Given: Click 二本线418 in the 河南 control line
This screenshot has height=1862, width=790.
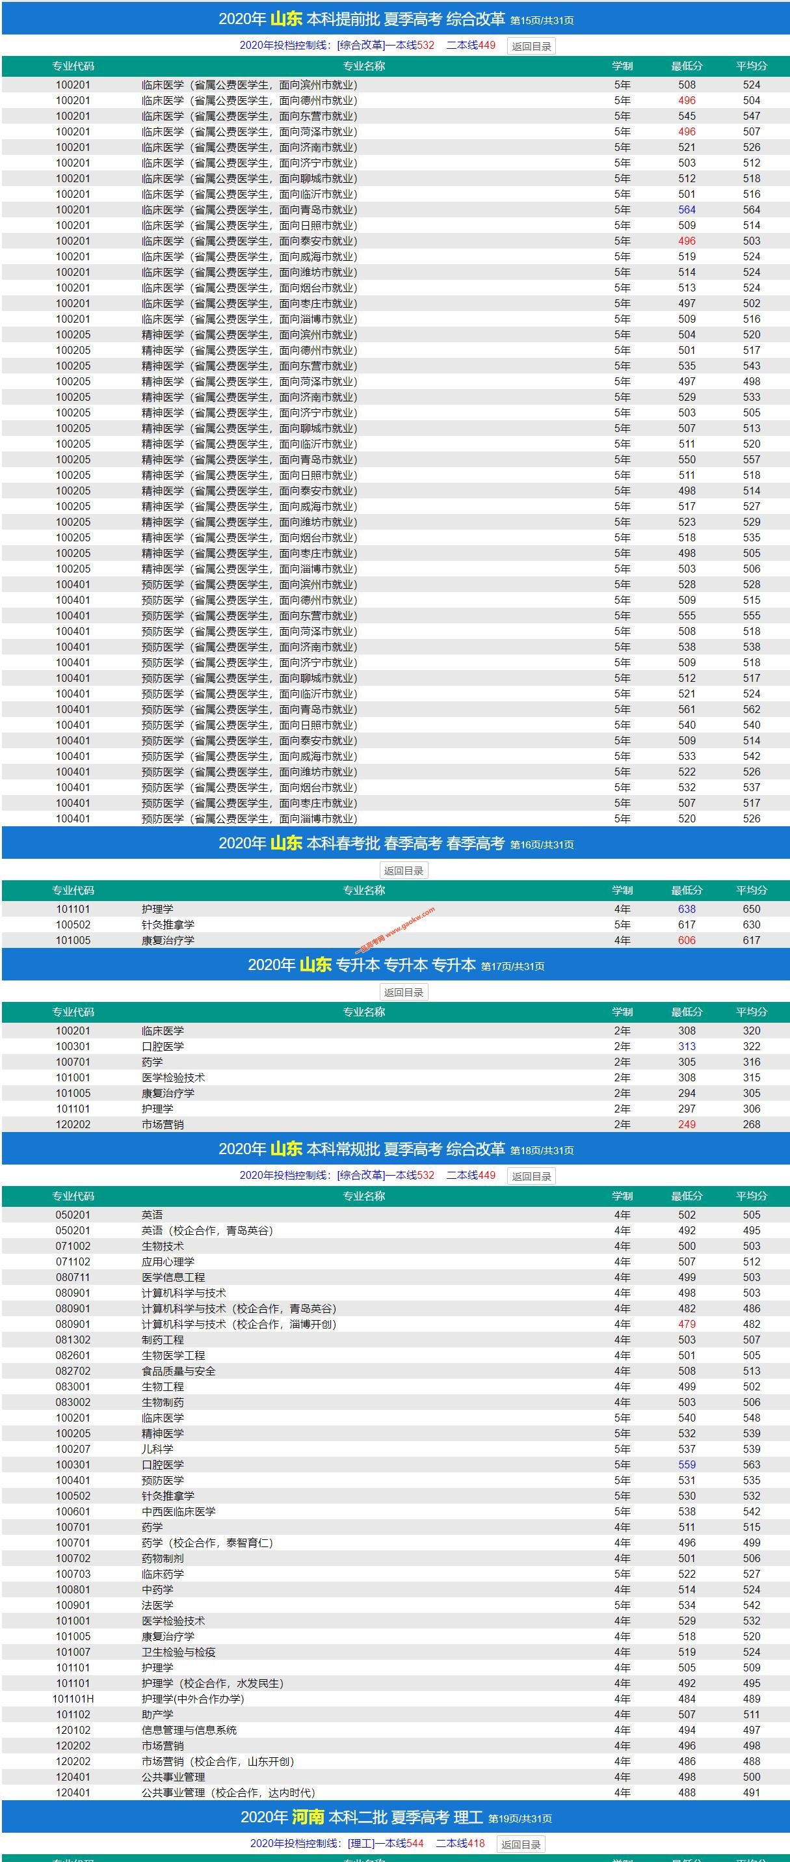Looking at the screenshot, I should click(460, 1843).
